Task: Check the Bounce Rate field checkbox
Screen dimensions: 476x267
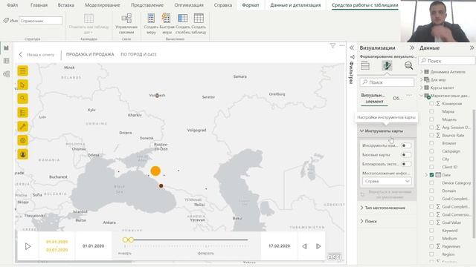Action: tap(431, 135)
